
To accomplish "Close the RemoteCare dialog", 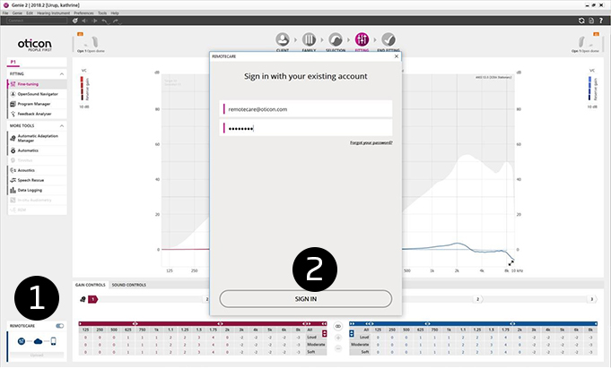I will pyautogui.click(x=397, y=56).
